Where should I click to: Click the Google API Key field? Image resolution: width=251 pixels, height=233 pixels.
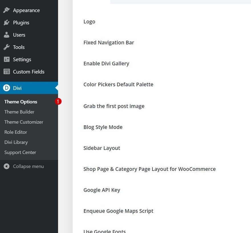(x=102, y=190)
